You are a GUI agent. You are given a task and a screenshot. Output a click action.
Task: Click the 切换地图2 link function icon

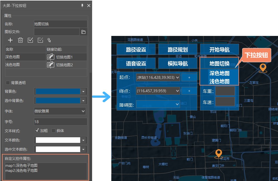point(50,65)
